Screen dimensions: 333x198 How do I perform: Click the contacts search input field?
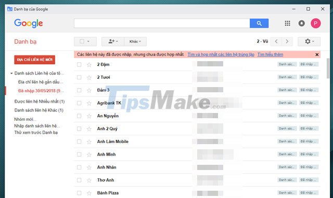pyautogui.click(x=162, y=23)
